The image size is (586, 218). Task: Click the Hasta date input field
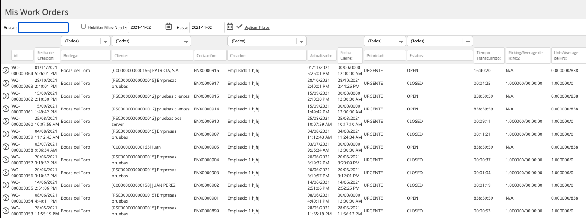coord(207,27)
